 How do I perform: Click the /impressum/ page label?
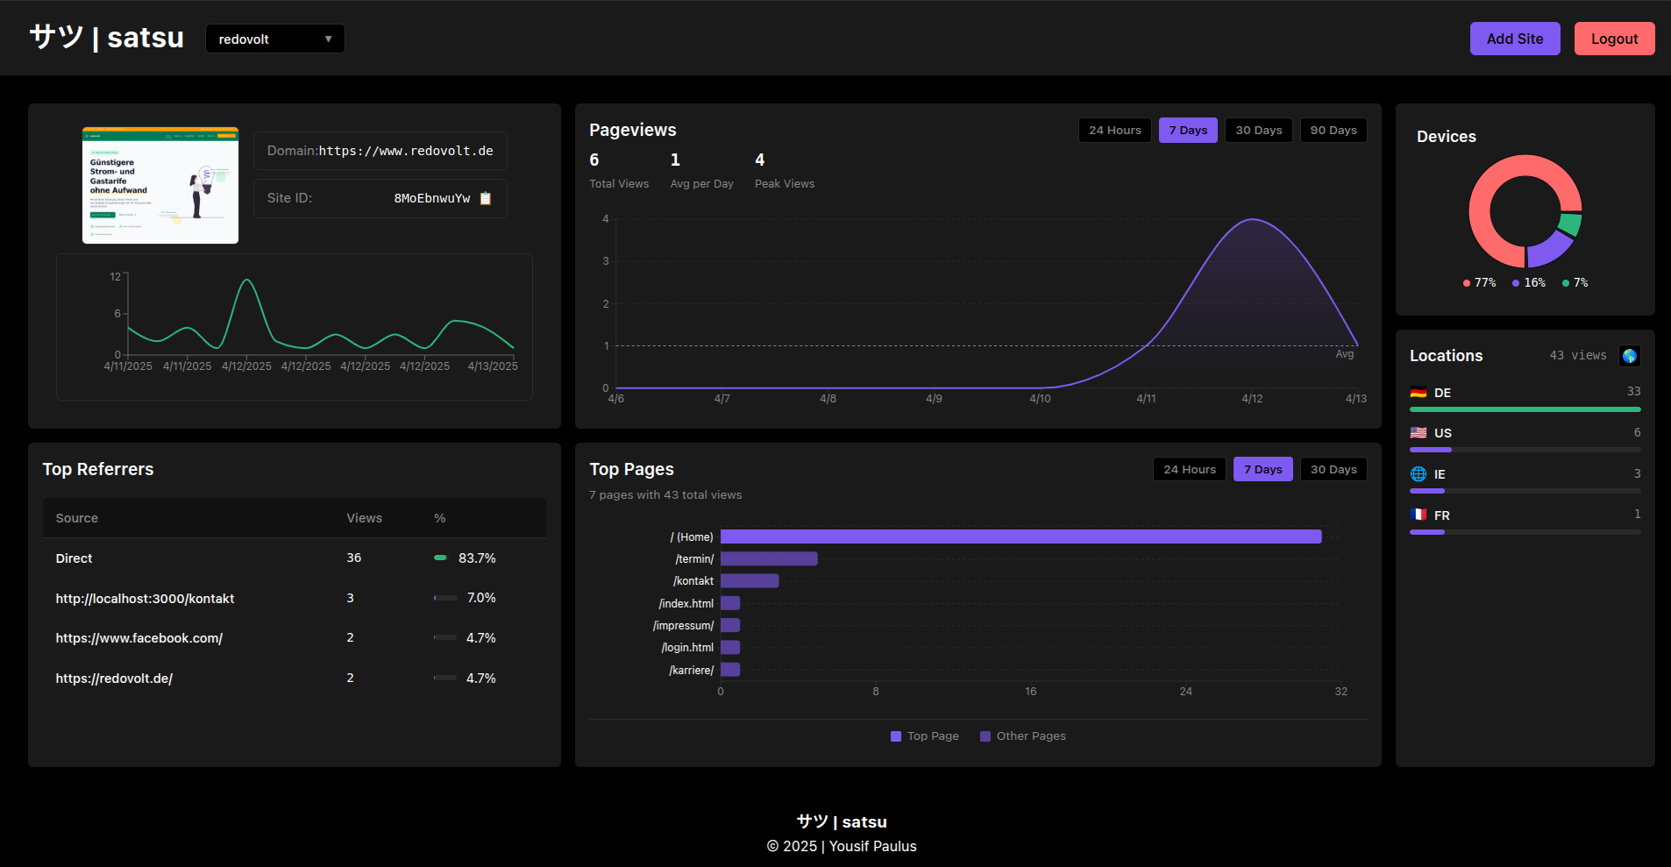pos(683,625)
